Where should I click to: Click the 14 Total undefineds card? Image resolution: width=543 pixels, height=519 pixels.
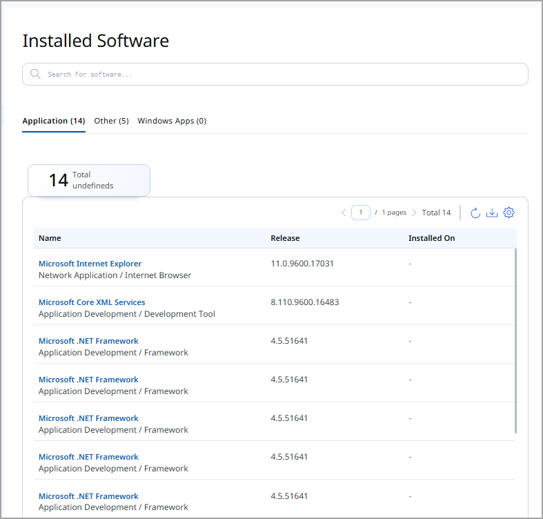tap(89, 180)
